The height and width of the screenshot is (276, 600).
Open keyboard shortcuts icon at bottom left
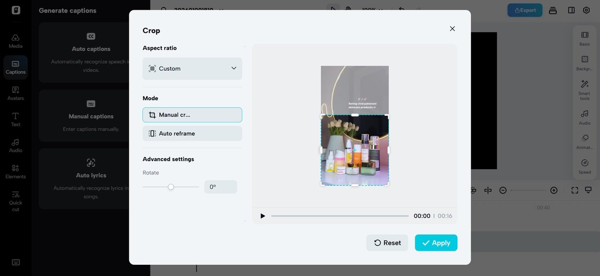(x=15, y=262)
